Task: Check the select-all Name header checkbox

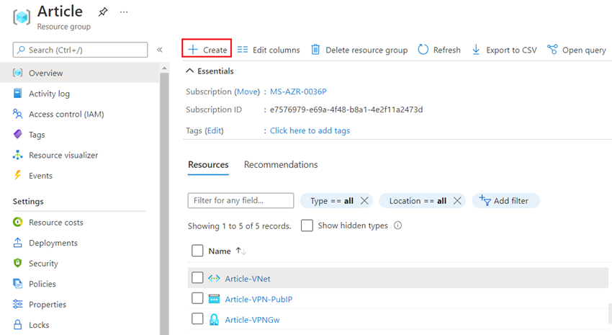Action: click(x=197, y=251)
